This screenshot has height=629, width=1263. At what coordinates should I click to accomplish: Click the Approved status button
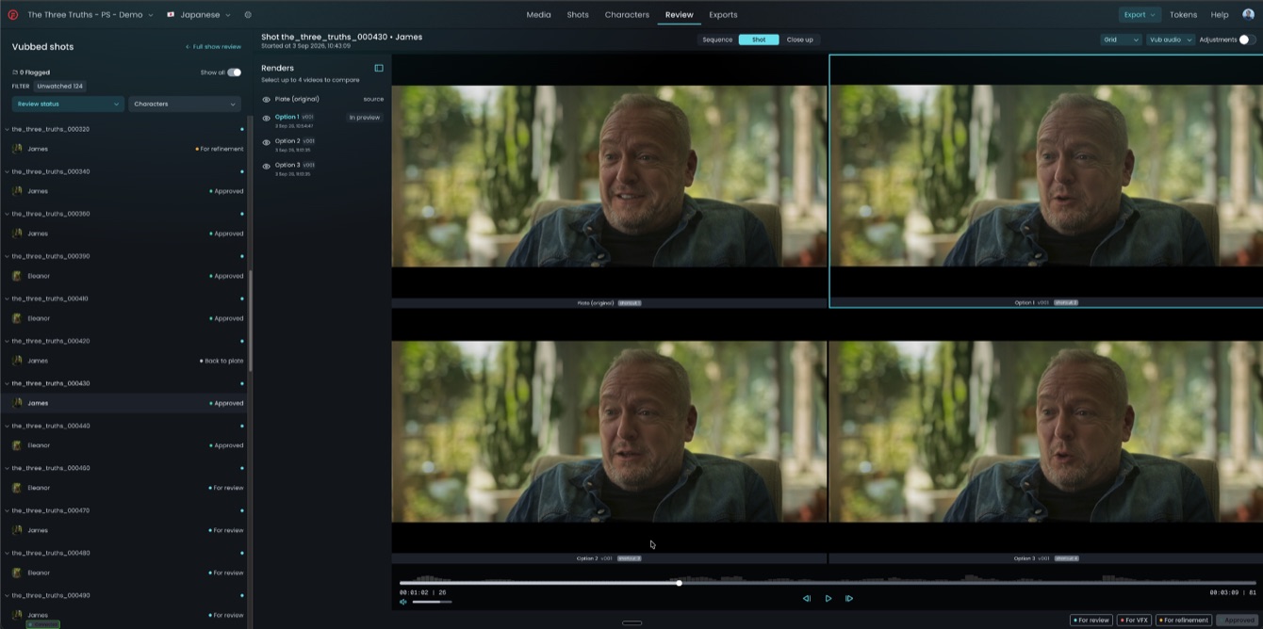[x=1237, y=621]
